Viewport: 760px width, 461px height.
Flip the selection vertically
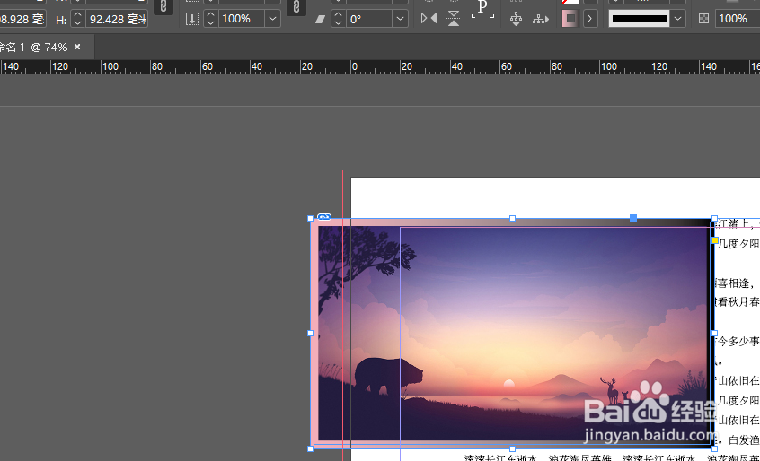[454, 19]
